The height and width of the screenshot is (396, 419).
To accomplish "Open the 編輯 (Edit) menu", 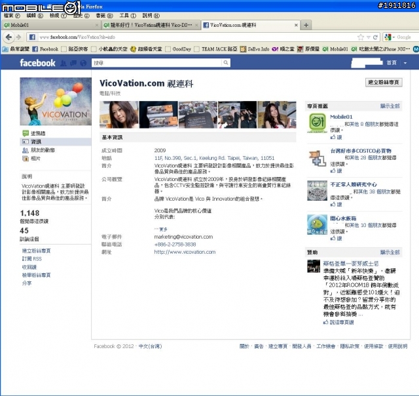I will [x=35, y=16].
